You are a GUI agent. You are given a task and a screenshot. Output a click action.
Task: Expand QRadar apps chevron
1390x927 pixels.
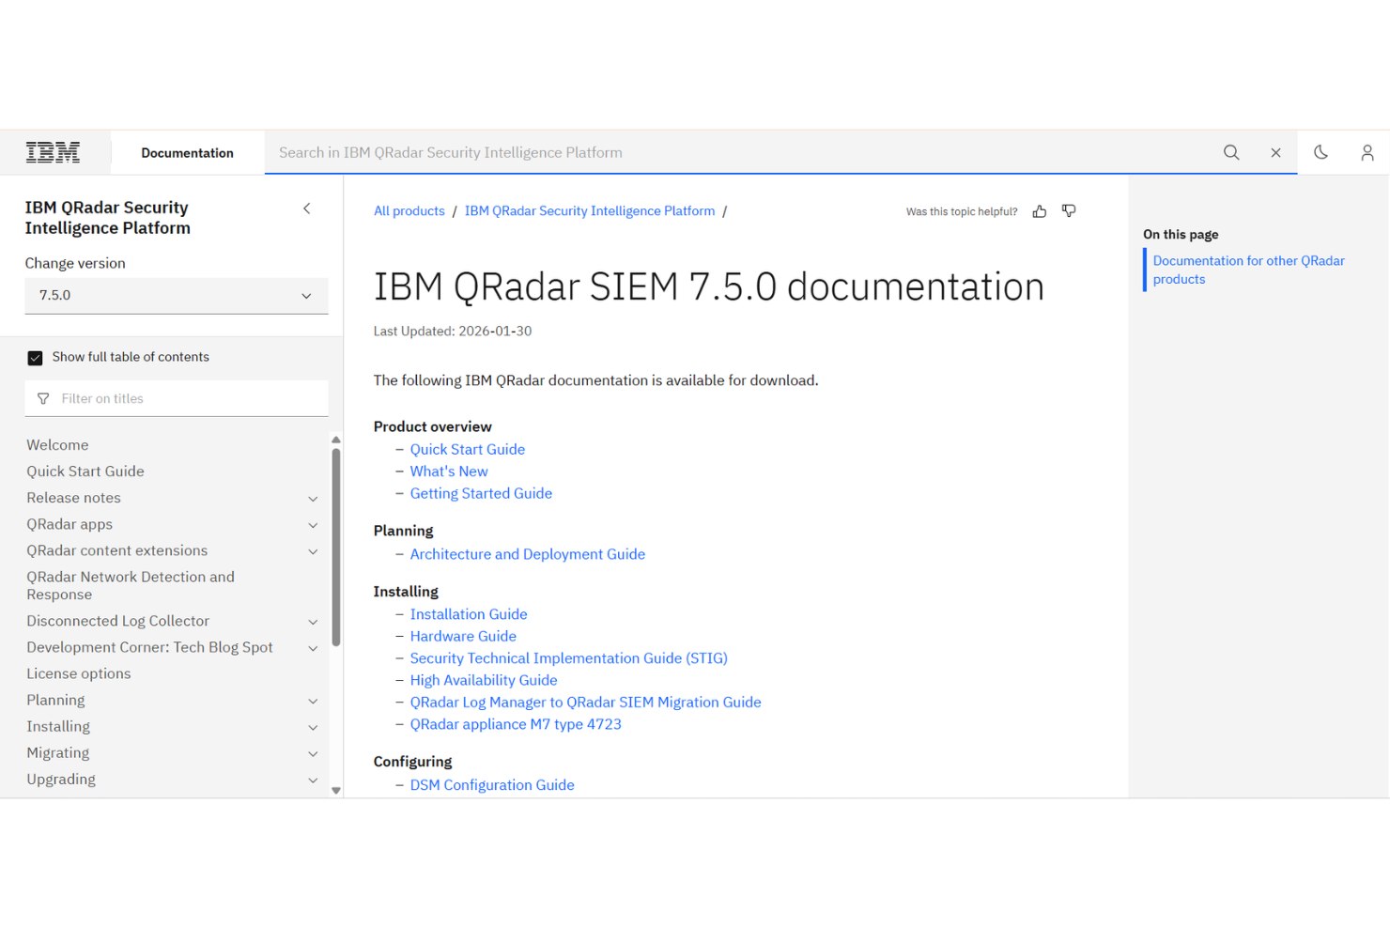pyautogui.click(x=313, y=525)
